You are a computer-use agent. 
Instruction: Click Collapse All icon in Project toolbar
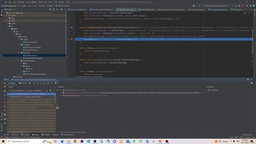coord(57,10)
